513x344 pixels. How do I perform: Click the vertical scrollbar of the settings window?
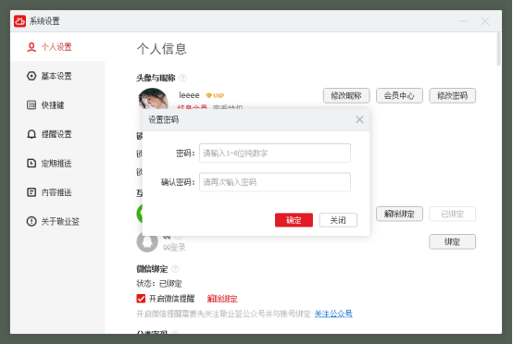coord(498,49)
